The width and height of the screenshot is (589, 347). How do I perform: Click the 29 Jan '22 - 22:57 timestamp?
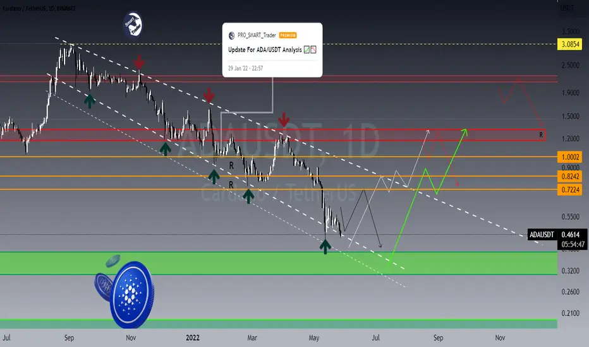246,68
